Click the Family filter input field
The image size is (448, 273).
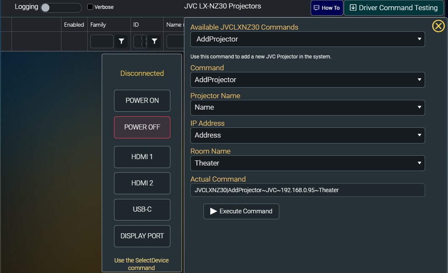click(x=102, y=41)
